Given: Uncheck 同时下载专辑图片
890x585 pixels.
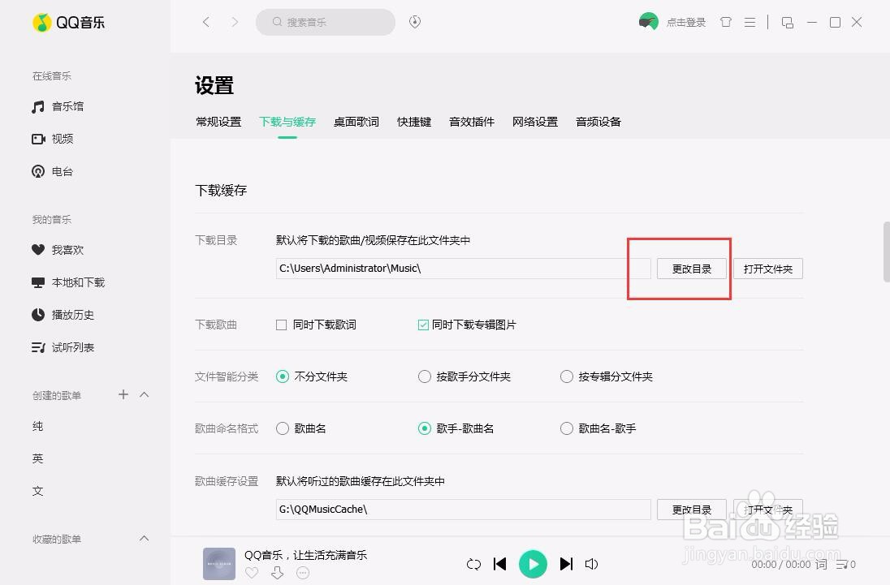Looking at the screenshot, I should pos(423,325).
